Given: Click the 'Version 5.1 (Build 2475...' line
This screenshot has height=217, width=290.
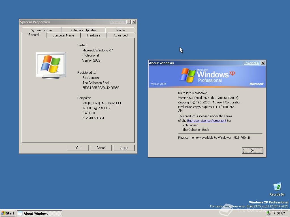Looking at the screenshot, I should [208, 98].
